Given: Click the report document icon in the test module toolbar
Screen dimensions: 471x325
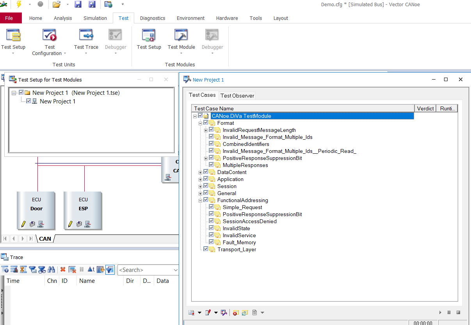Looking at the screenshot, I should [254, 313].
